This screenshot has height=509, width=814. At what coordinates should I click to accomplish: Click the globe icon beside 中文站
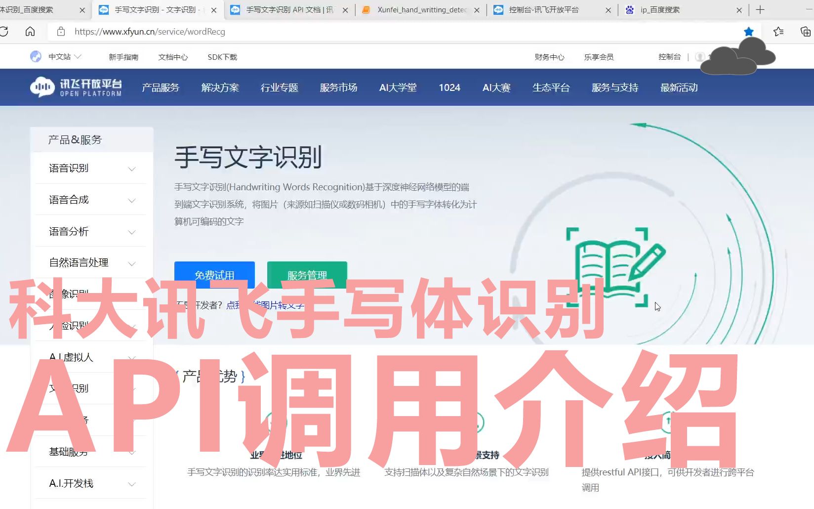pos(36,57)
